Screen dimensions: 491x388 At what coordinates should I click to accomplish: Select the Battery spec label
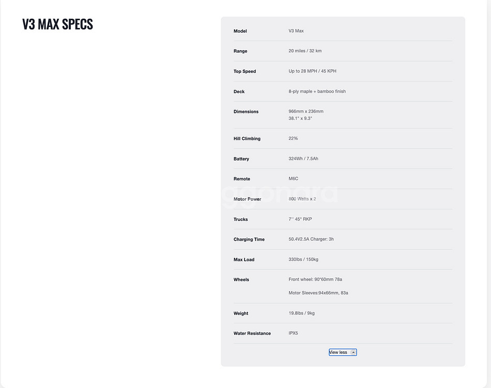(x=241, y=159)
